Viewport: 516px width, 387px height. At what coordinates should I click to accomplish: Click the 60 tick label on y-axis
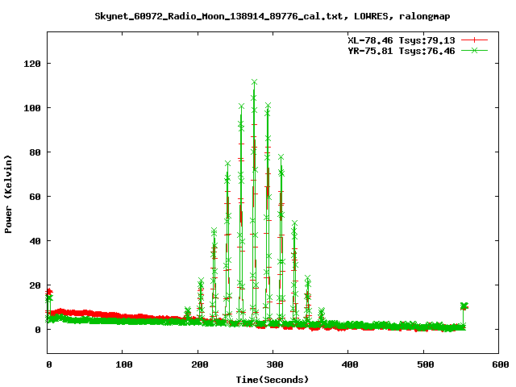tap(34, 196)
